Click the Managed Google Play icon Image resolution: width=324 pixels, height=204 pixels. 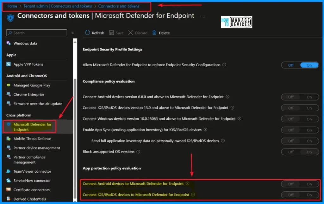click(x=9, y=85)
